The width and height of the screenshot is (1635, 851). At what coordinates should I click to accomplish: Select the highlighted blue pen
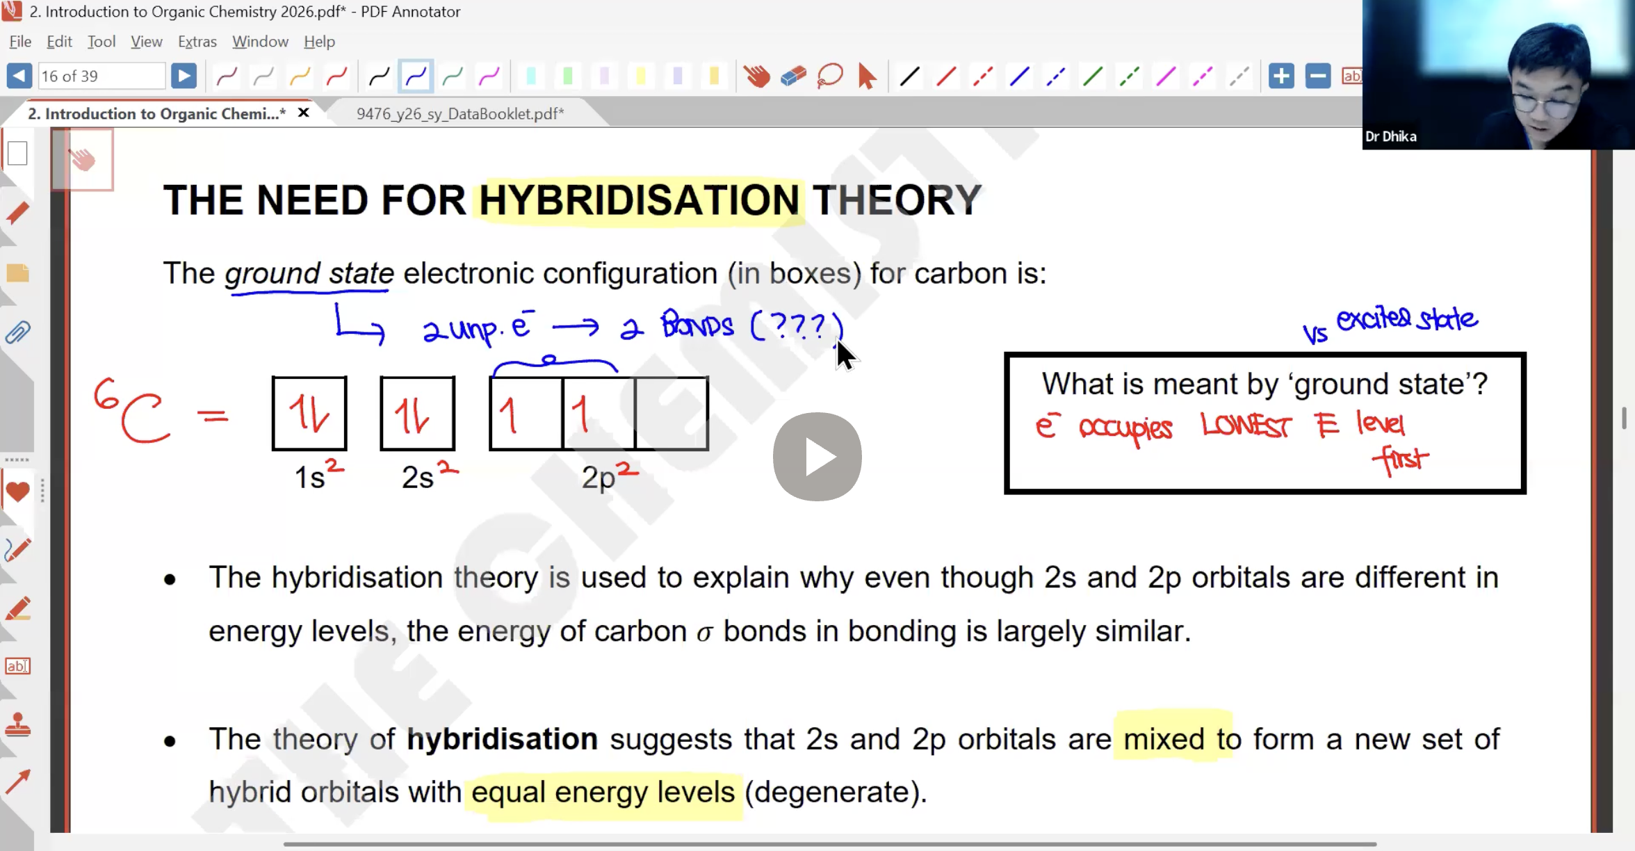click(x=416, y=76)
